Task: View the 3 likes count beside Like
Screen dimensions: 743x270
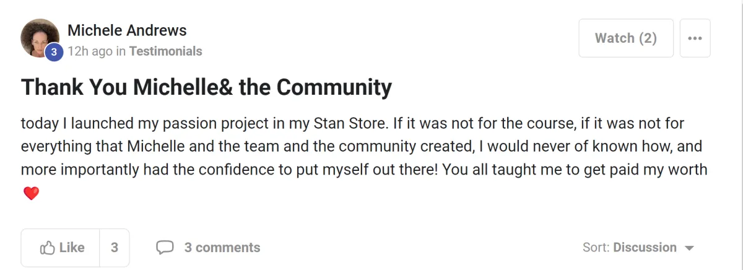Action: click(x=115, y=248)
